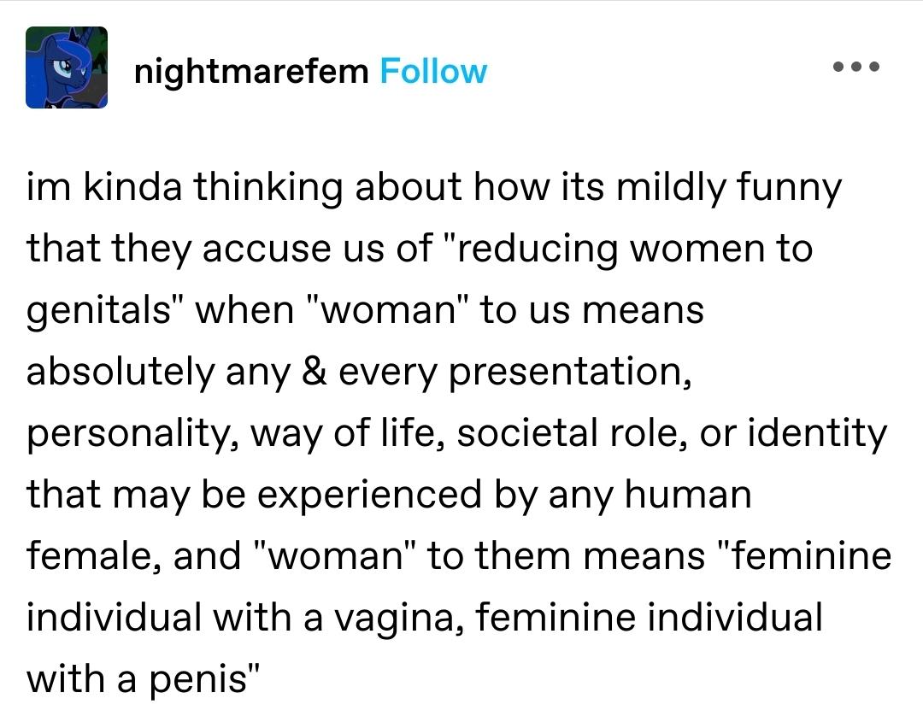The width and height of the screenshot is (923, 722).
Task: Select the word "genitals" in the post text
Action: coord(98,311)
